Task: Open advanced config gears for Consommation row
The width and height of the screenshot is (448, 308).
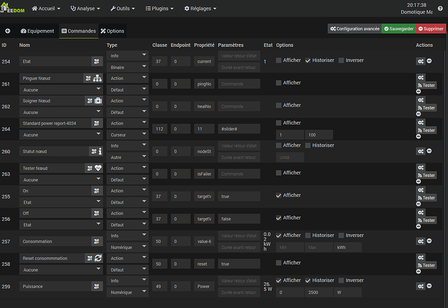Action: pyautogui.click(x=421, y=241)
